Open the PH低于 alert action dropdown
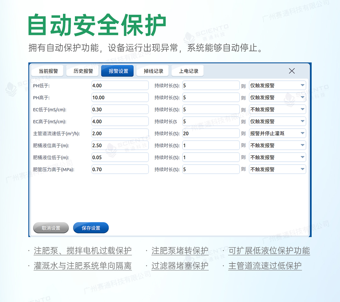The height and width of the screenshot is (302, 340). point(277,85)
